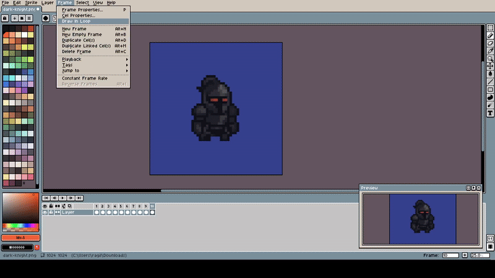Open the Sprite menu

click(31, 2)
